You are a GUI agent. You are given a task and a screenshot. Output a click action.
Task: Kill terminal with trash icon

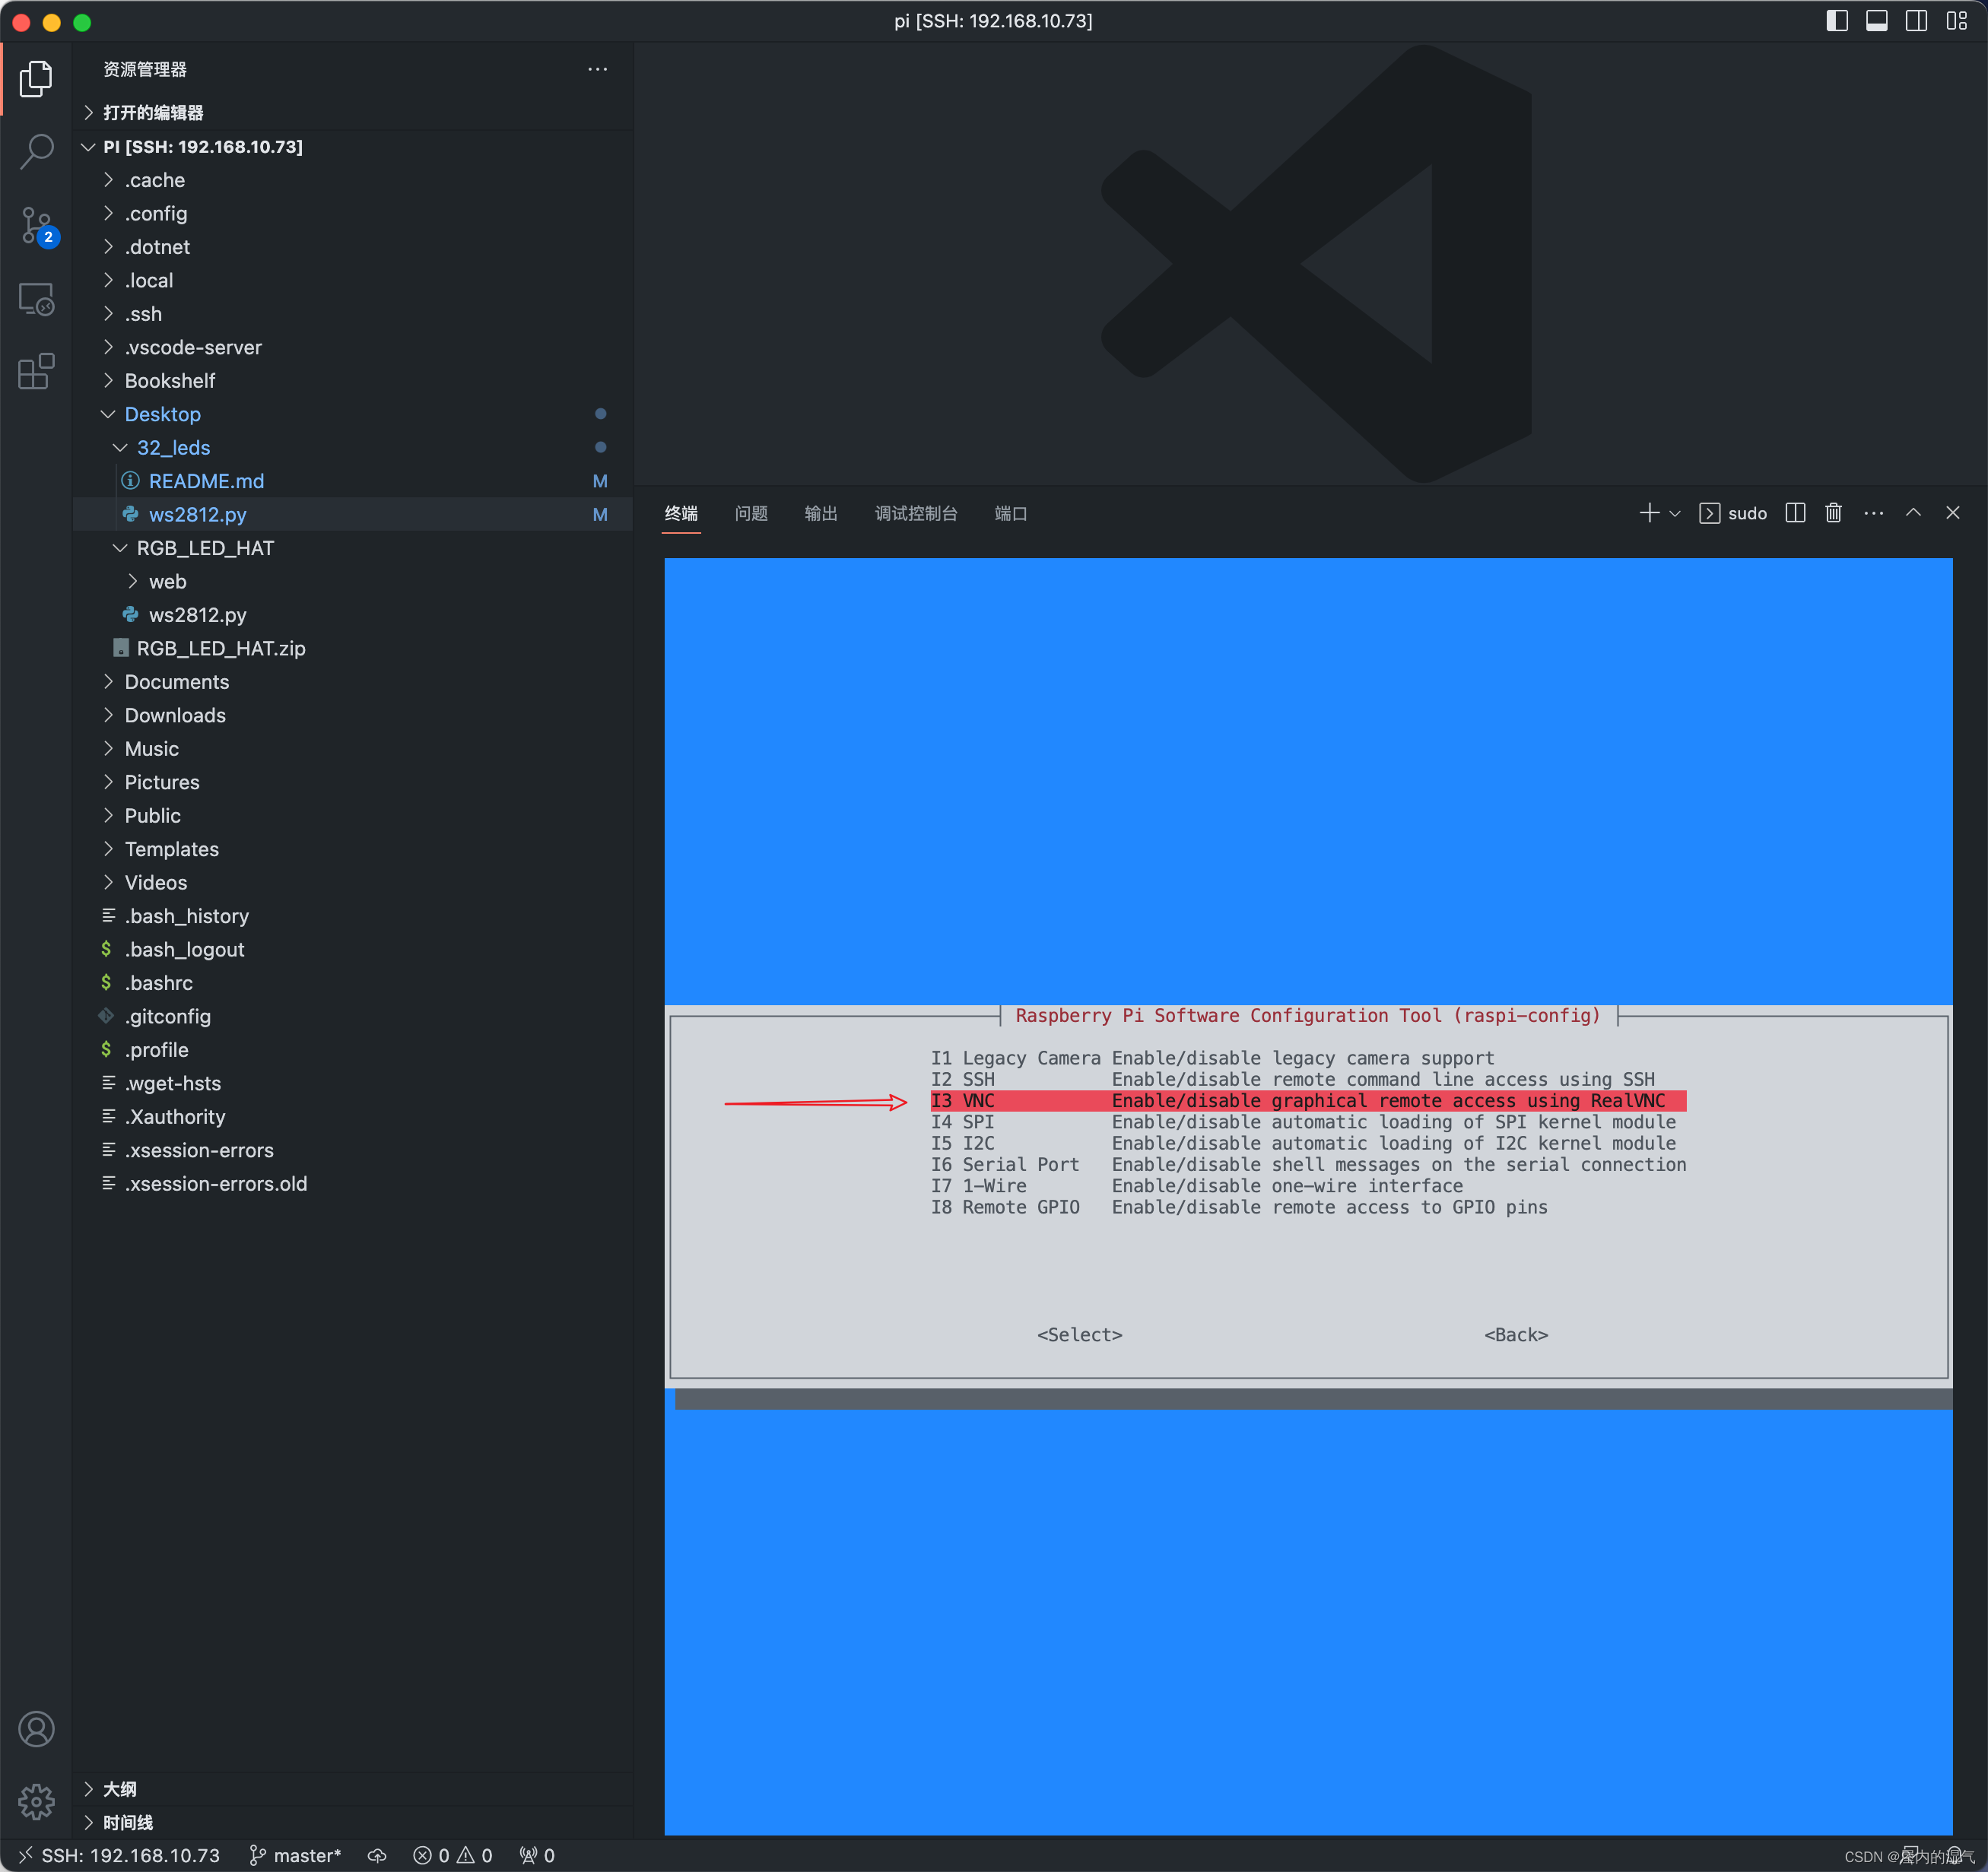1833,513
